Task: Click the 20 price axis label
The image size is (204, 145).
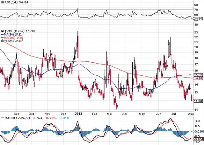Action: click(196, 47)
